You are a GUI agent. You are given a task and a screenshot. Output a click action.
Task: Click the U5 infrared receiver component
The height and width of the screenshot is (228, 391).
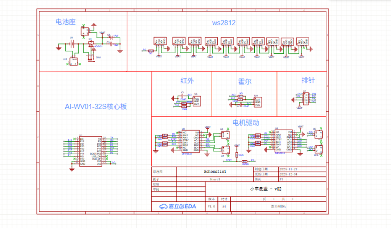[x=196, y=101]
